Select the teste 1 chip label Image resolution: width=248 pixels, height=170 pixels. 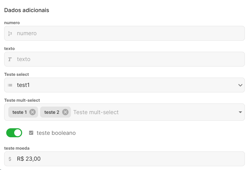(19, 112)
